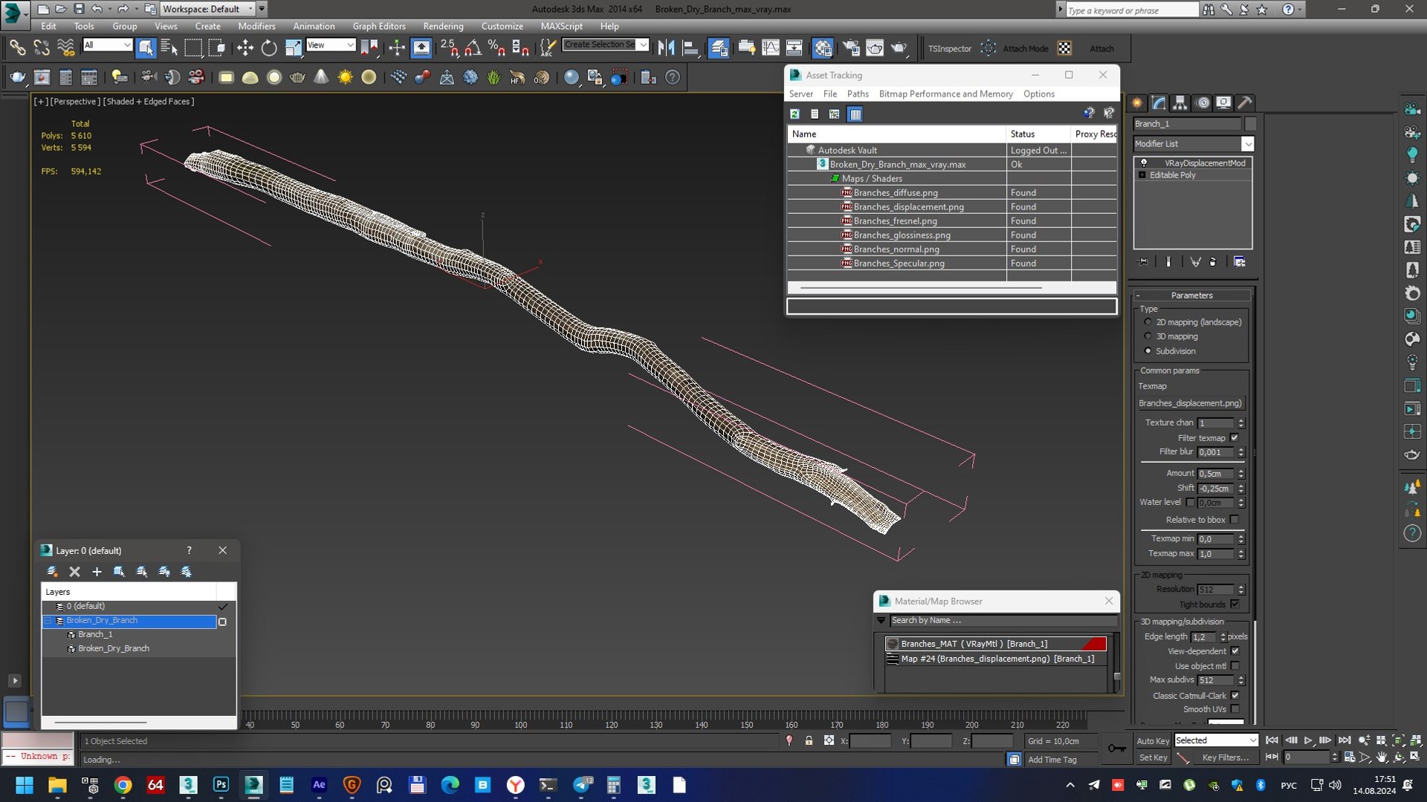The image size is (1427, 802).
Task: Open the Graph Editors menu
Action: tap(379, 26)
